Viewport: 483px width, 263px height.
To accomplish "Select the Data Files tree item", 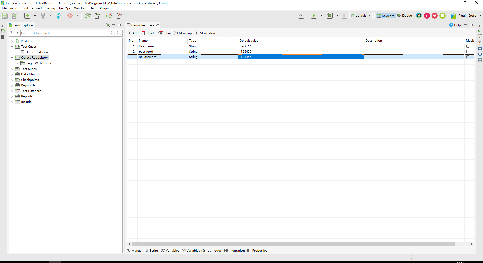I will [x=28, y=74].
